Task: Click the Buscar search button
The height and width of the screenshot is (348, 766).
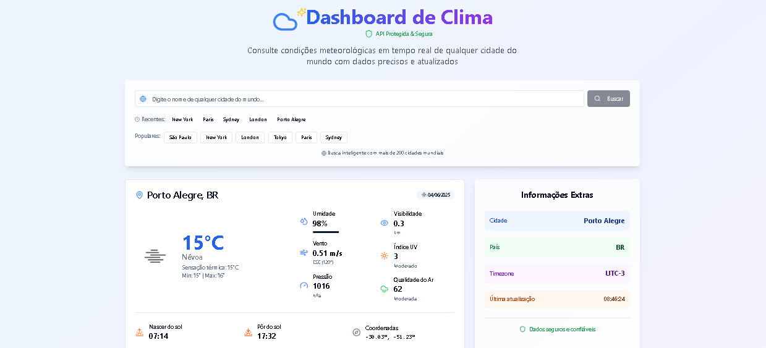Action: [608, 99]
